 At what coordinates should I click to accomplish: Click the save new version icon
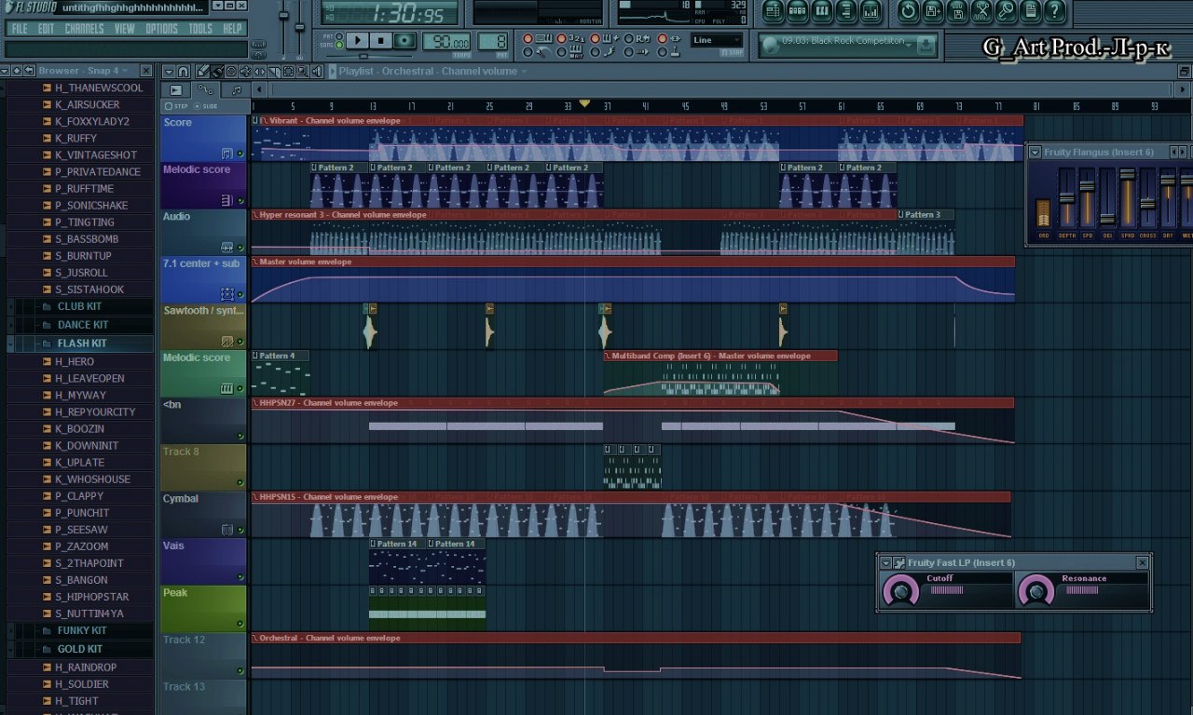coord(933,11)
